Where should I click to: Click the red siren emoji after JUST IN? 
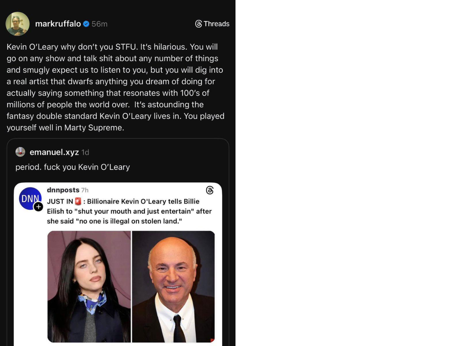(x=78, y=201)
